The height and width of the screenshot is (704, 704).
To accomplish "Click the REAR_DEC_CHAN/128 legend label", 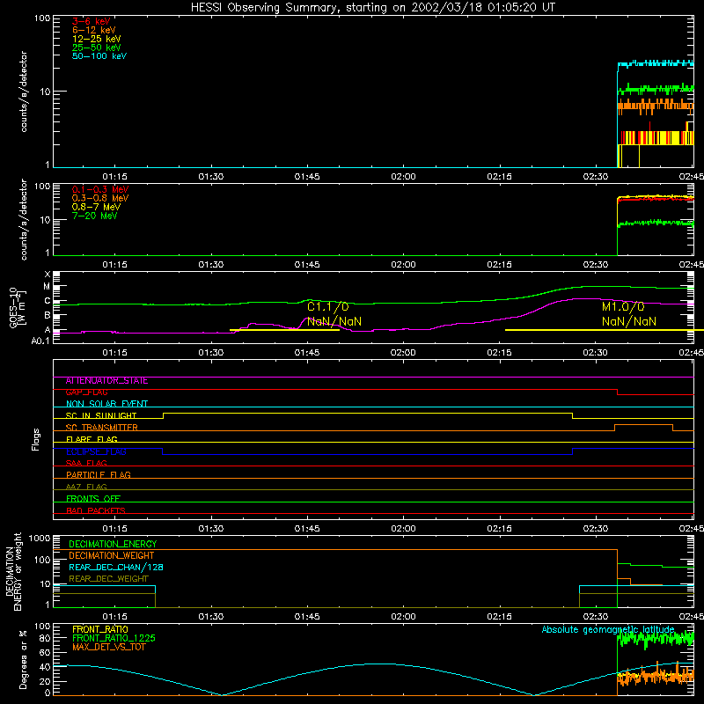I will tap(116, 568).
